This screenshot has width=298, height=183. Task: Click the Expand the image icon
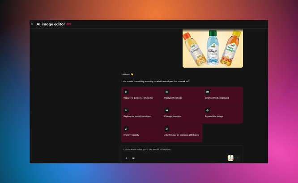[207, 110]
